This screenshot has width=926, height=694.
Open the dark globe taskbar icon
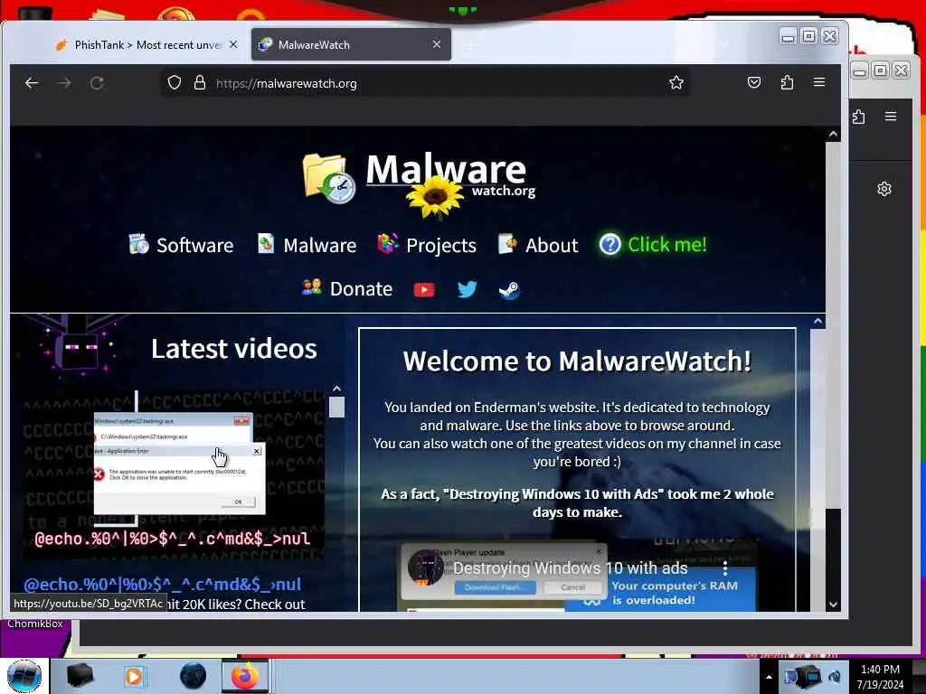coord(194,676)
